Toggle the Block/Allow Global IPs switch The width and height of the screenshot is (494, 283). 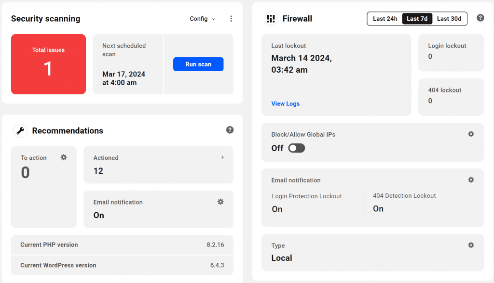(297, 148)
